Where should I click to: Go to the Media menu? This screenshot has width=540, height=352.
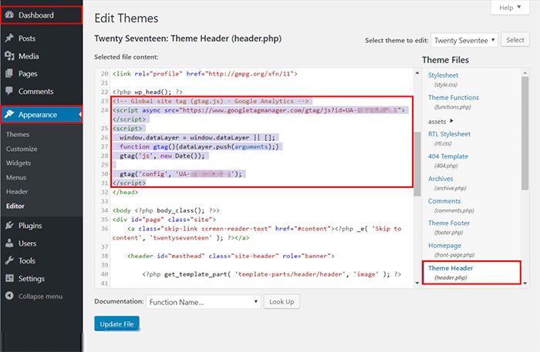(x=29, y=56)
